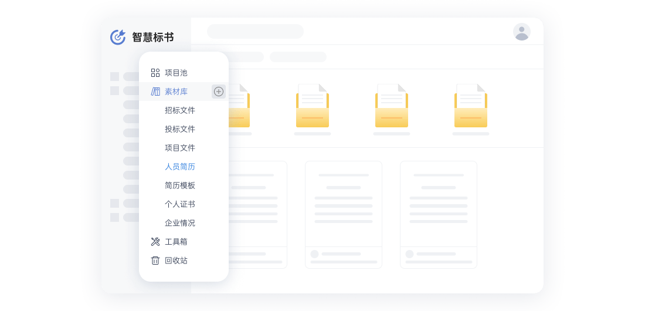The width and height of the screenshot is (645, 311).
Task: Add new item with 素材库 plus button
Action: [219, 92]
